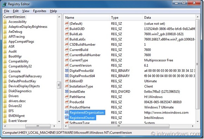Click the folder icon next to Accessibility

click(x=5, y=22)
